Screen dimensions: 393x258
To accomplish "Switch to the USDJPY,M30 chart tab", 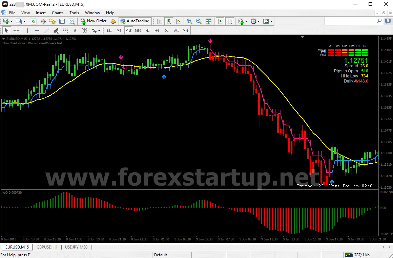I will [x=76, y=247].
